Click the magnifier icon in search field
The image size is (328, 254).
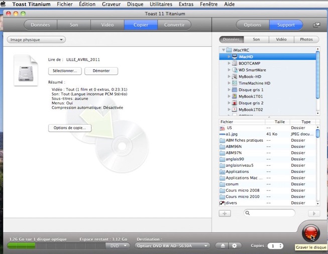[x=248, y=213]
